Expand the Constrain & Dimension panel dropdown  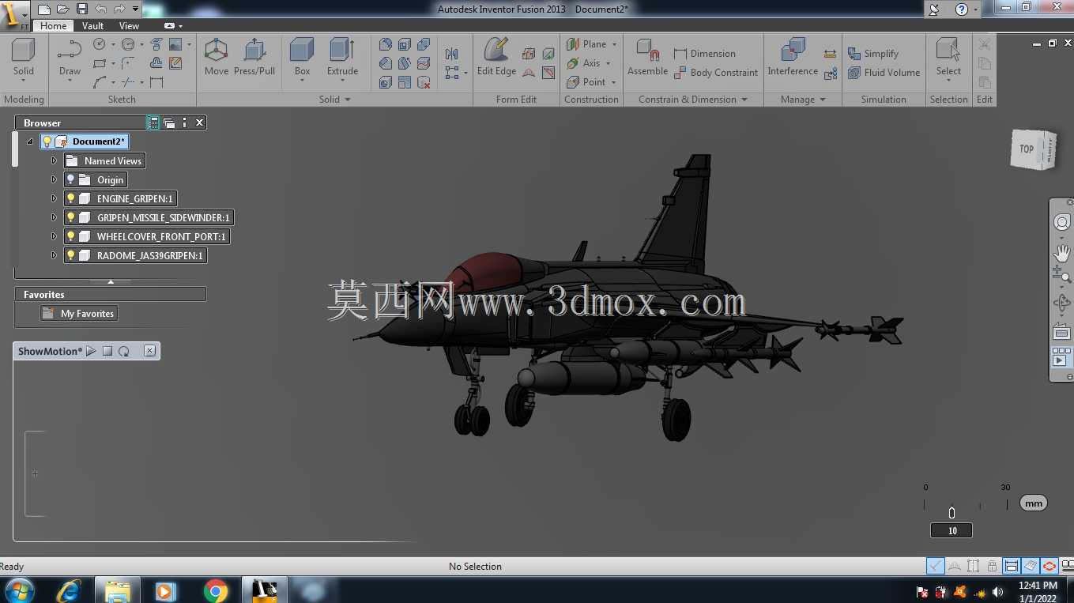744,100
